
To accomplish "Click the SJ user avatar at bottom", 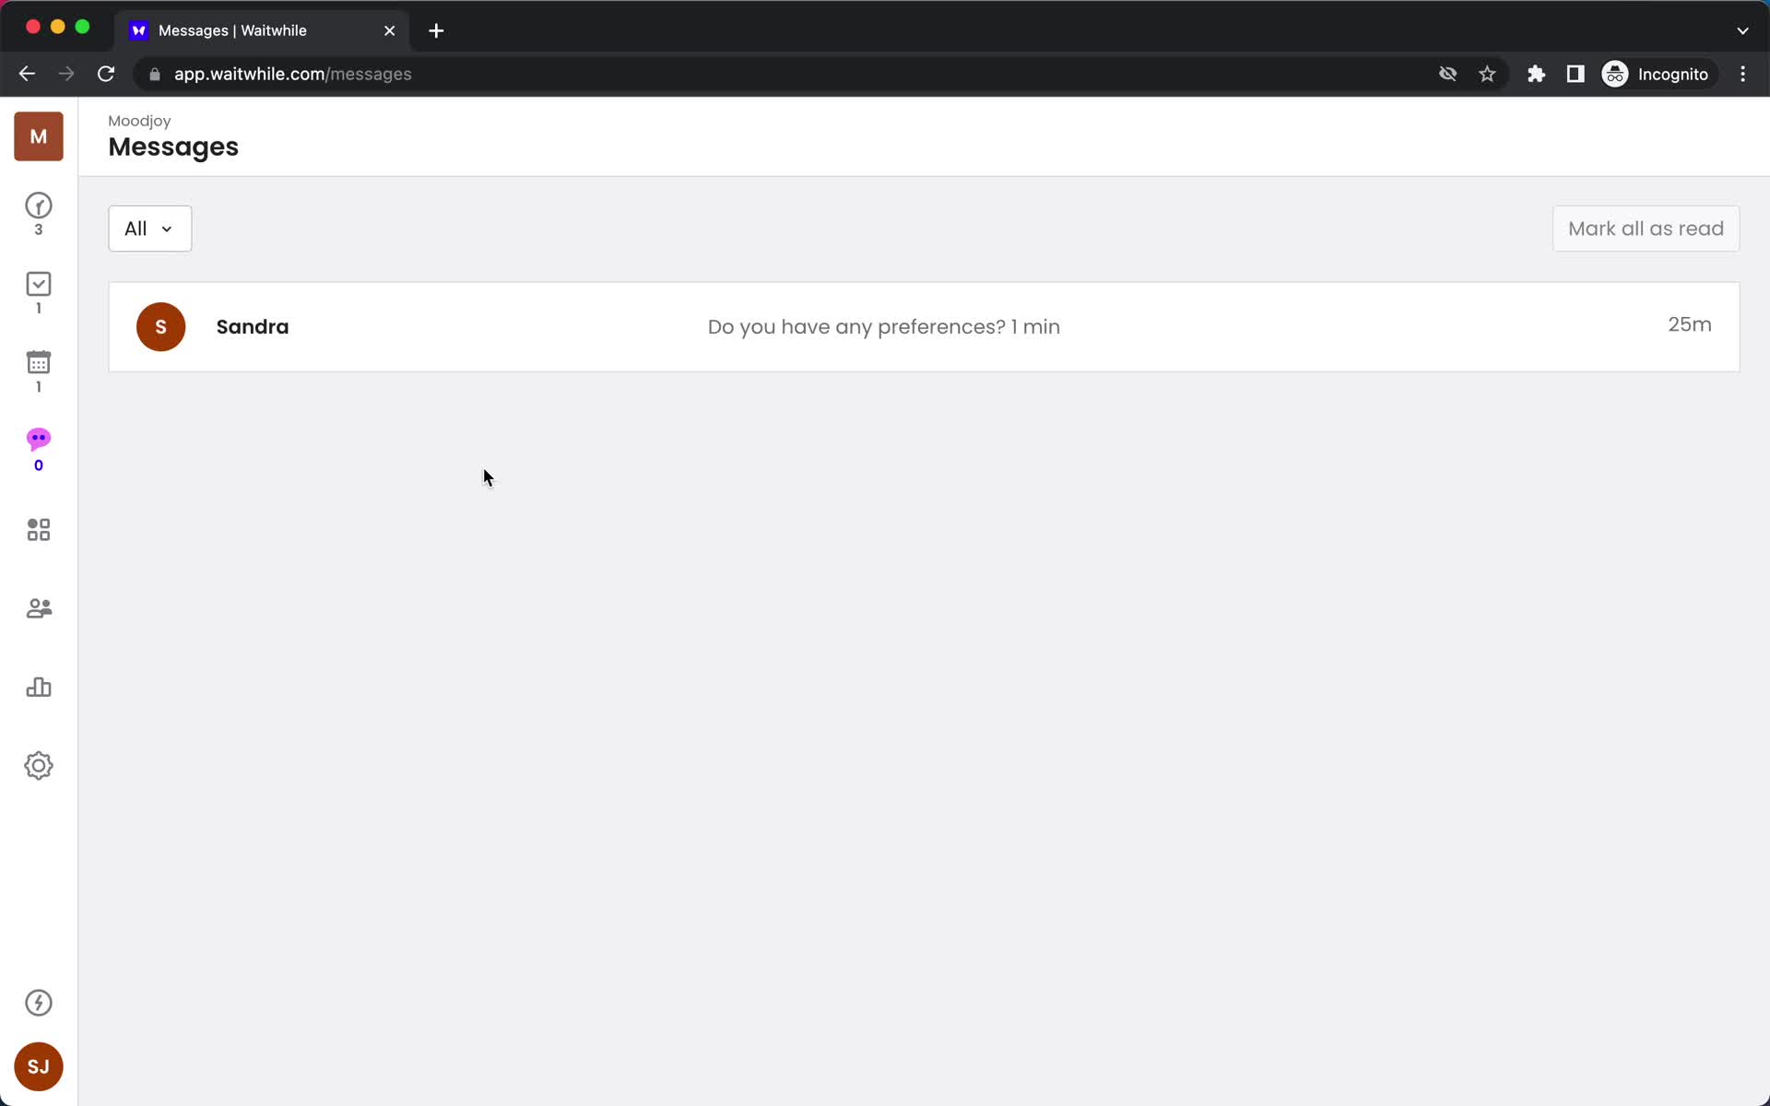I will pos(38,1068).
